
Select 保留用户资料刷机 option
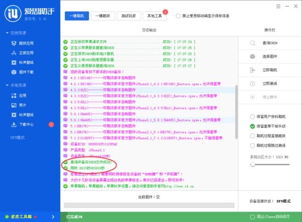coord(252,117)
